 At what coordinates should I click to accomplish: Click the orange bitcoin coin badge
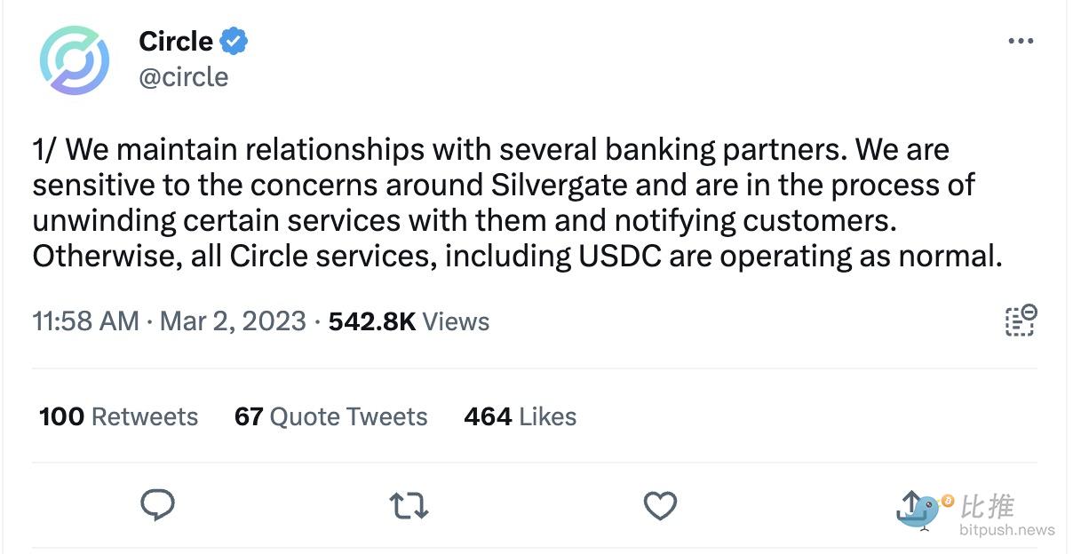(x=947, y=502)
